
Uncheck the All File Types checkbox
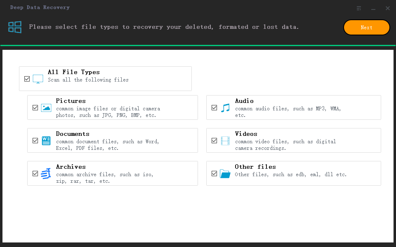click(x=27, y=79)
